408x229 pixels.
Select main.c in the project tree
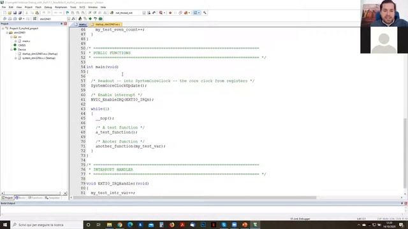(26, 41)
